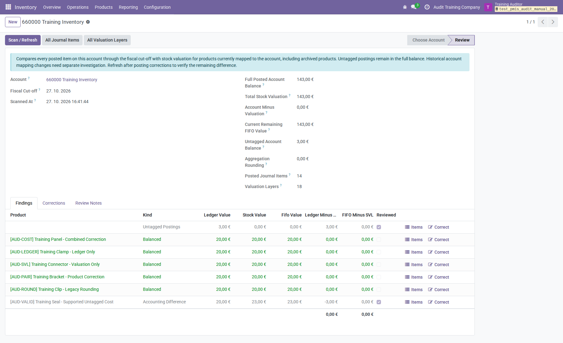Open the conversations chat icon

tap(414, 7)
